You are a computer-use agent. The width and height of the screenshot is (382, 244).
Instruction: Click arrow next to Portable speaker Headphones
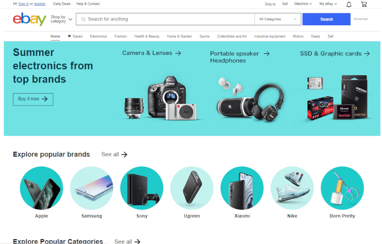(267, 53)
